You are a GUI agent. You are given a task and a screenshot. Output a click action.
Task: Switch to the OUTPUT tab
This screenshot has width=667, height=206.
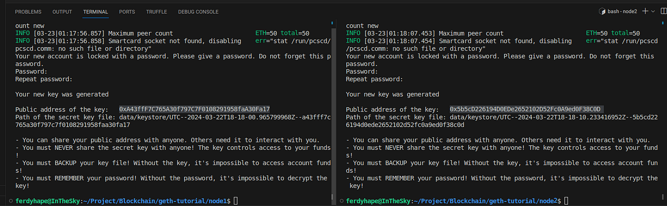click(x=62, y=11)
